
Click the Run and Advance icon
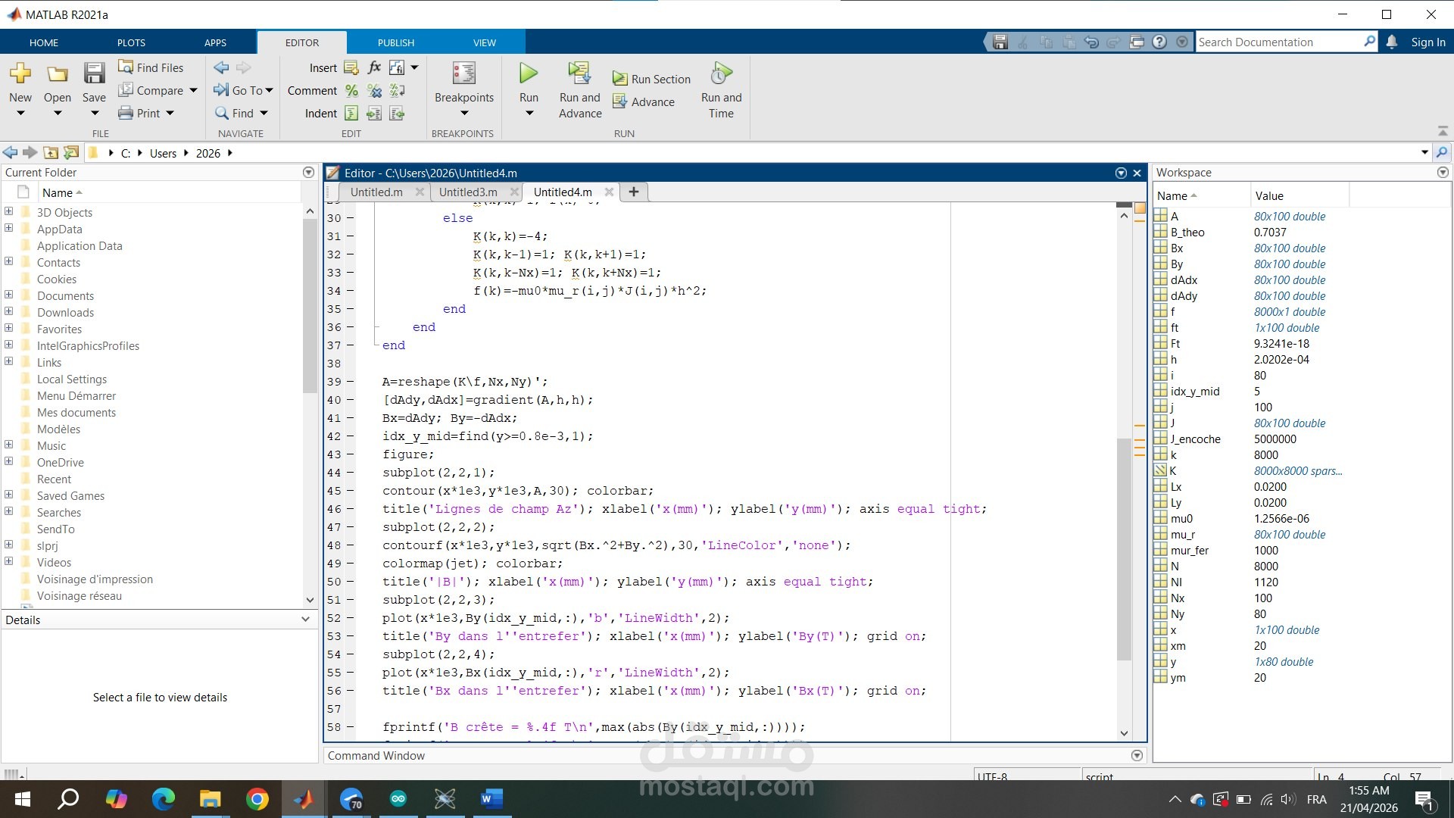click(579, 73)
